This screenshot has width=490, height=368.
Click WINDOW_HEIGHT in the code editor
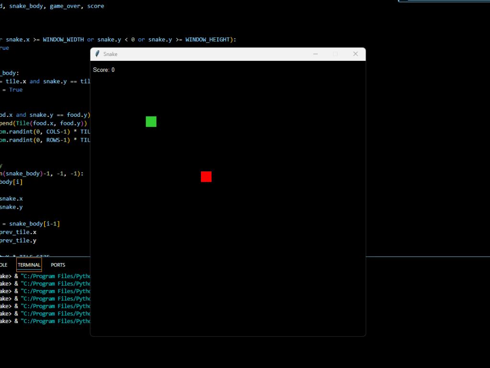[x=208, y=39]
